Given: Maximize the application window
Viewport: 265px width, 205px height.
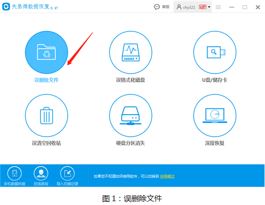Looking at the screenshot, I should click(x=244, y=7).
